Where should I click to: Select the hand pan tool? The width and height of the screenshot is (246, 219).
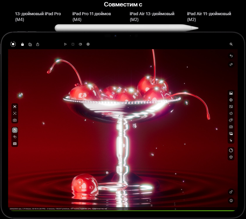click(x=15, y=130)
